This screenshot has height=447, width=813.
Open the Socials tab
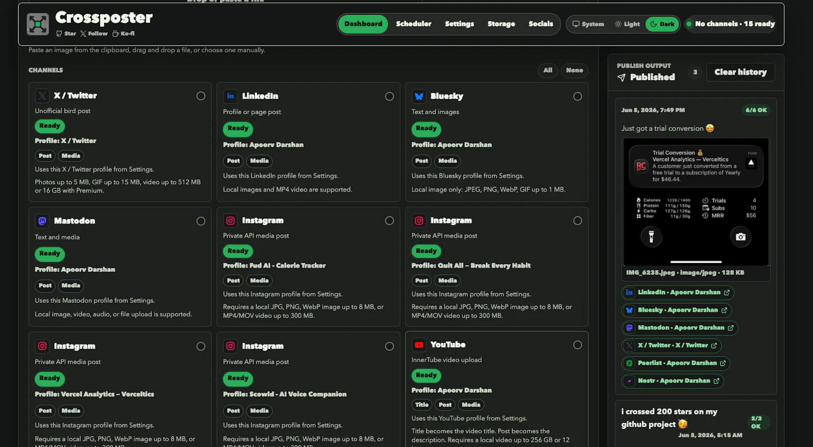[x=541, y=24]
